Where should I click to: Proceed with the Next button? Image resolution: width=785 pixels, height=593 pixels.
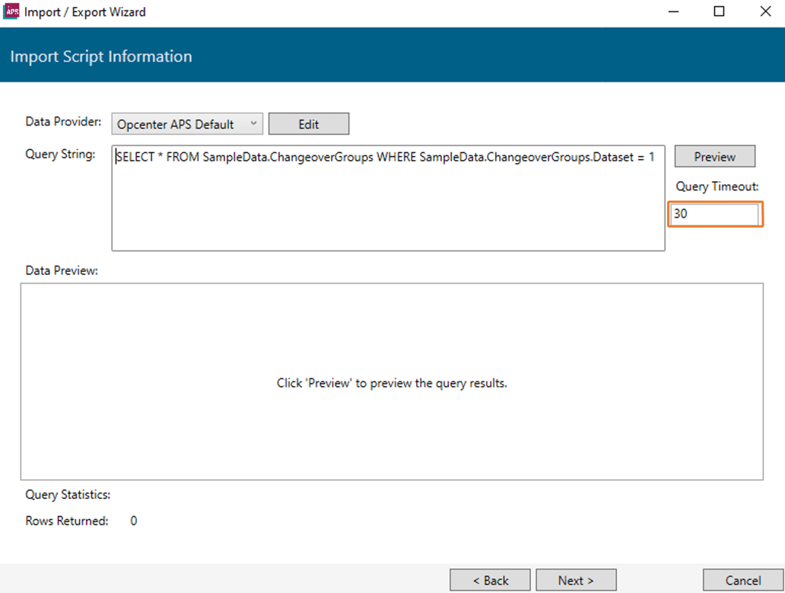pos(576,580)
